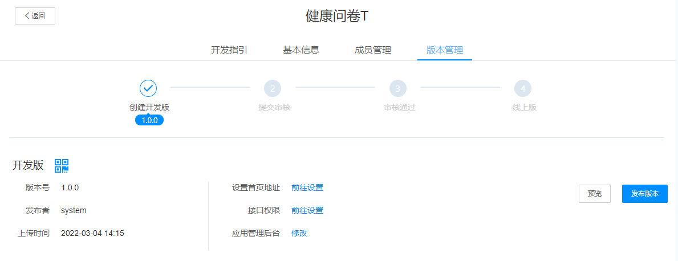Screen dimensions: 678x261
Task: Click the 审核通过 step label
Action: tap(400, 108)
